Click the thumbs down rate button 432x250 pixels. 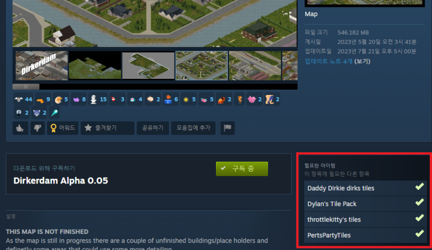(37, 128)
